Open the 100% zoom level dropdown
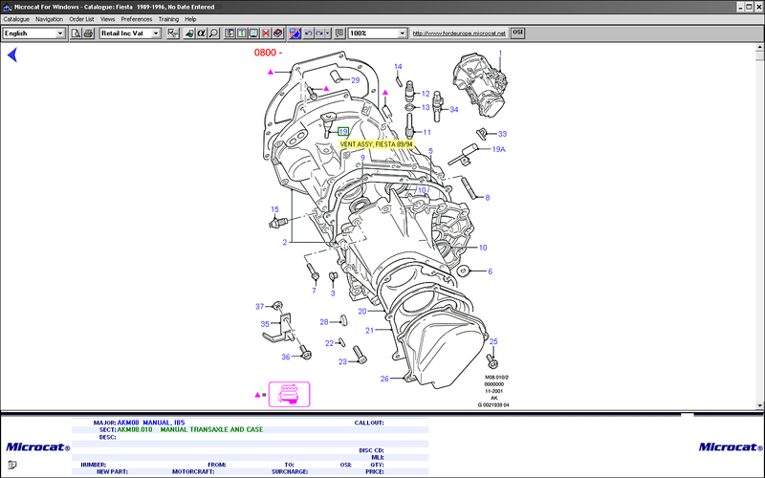Viewport: 765px width, 478px height. [x=402, y=33]
